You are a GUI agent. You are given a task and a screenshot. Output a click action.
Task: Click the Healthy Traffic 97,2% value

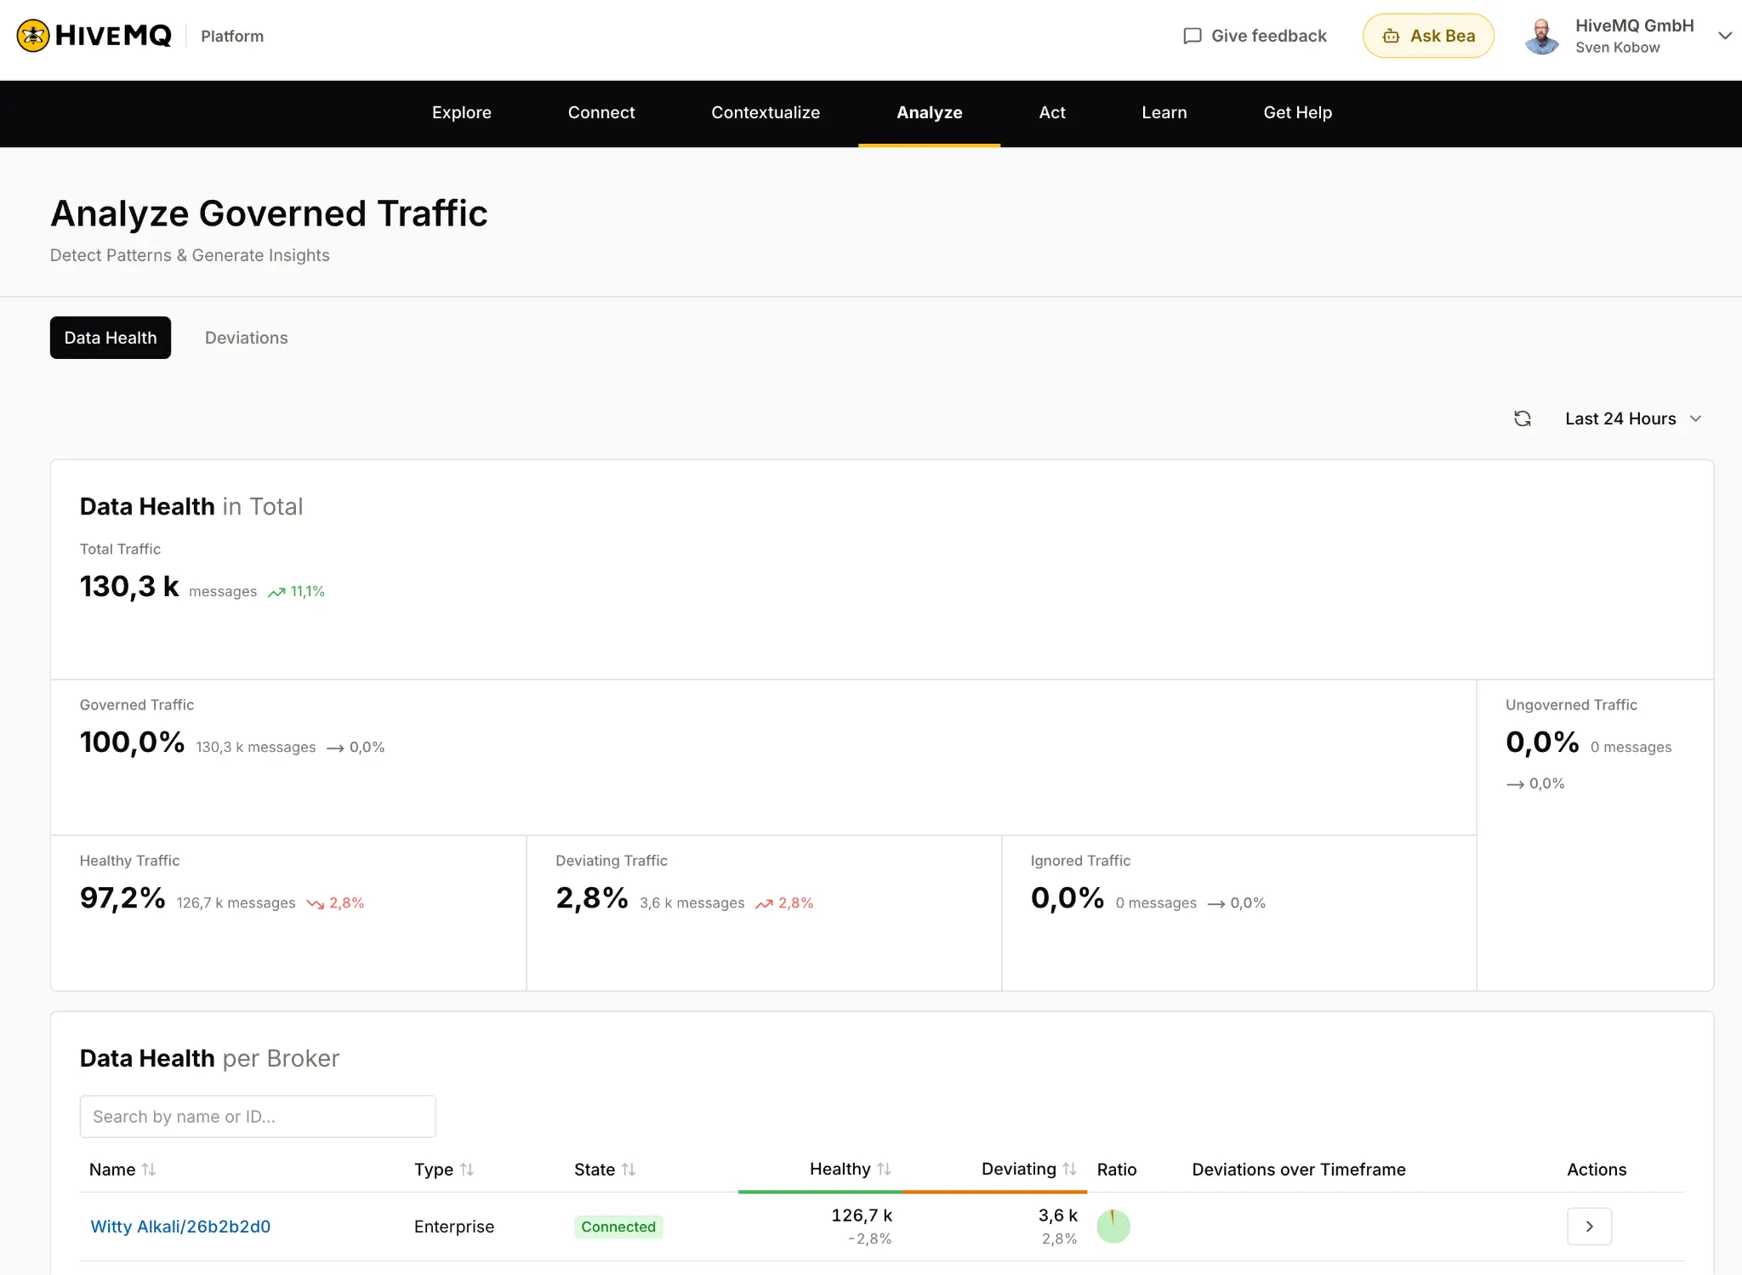point(122,897)
